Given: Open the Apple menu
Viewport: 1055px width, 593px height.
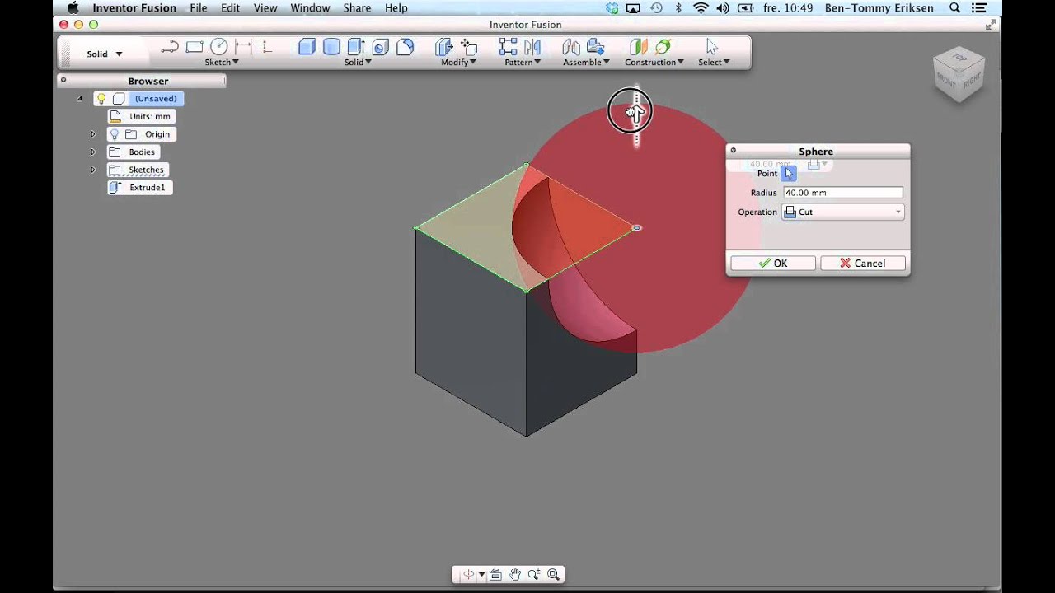Looking at the screenshot, I should [x=73, y=8].
